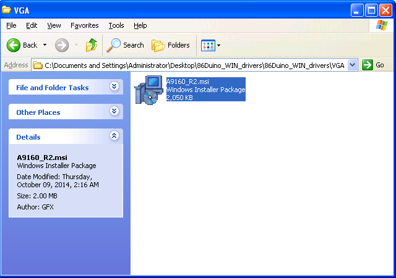Click the VGA folder icon in title bar
The image size is (396, 278).
(x=6, y=10)
